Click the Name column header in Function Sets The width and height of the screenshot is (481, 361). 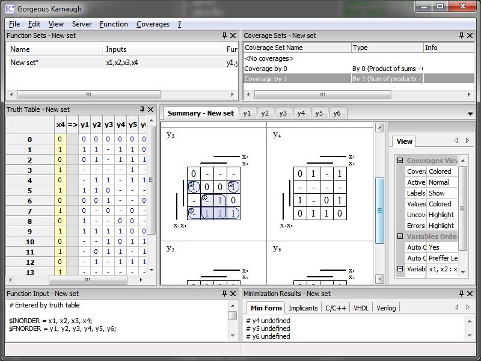[55, 49]
